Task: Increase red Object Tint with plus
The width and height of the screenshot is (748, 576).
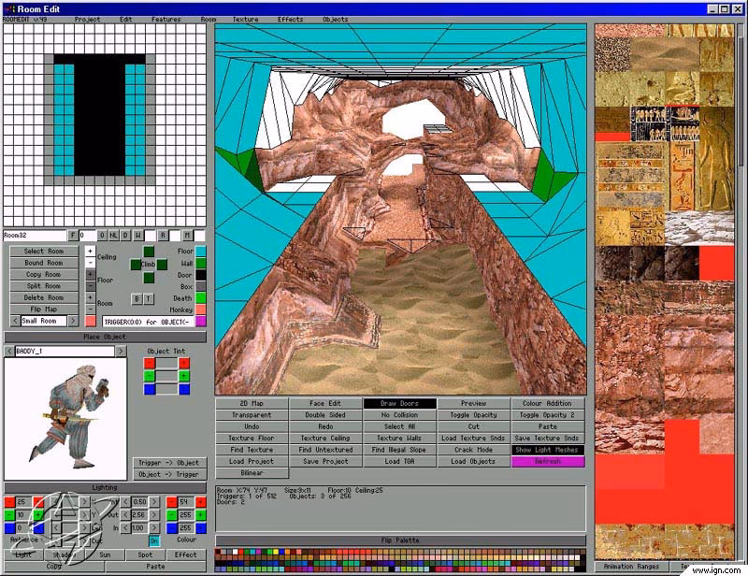Action: (x=184, y=363)
